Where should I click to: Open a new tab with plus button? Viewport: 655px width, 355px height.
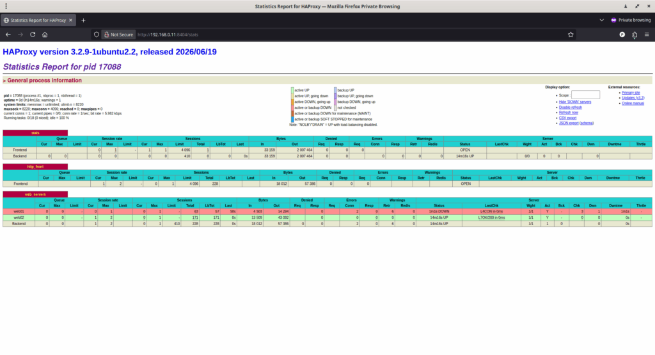(x=83, y=20)
